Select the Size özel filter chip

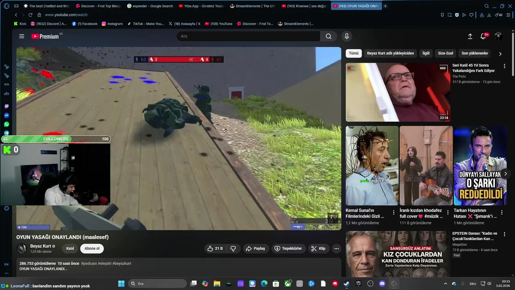[445, 53]
